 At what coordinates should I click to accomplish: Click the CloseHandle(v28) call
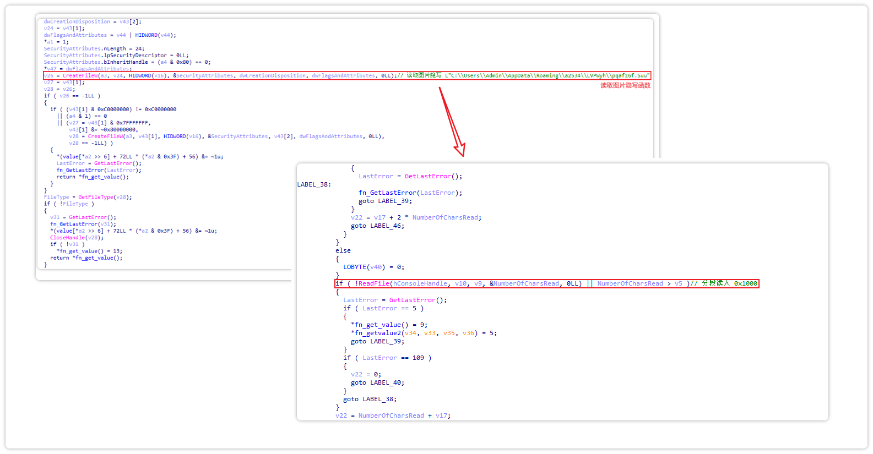77,238
